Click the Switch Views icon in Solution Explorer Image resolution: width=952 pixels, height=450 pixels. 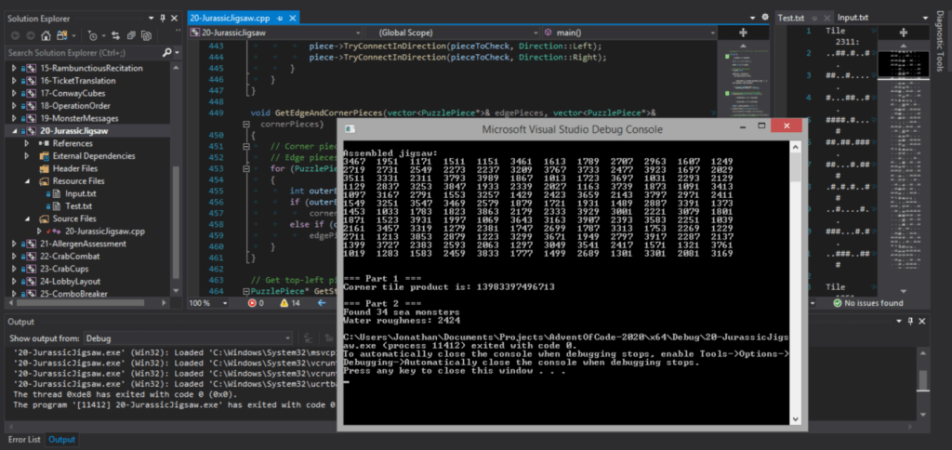point(62,35)
